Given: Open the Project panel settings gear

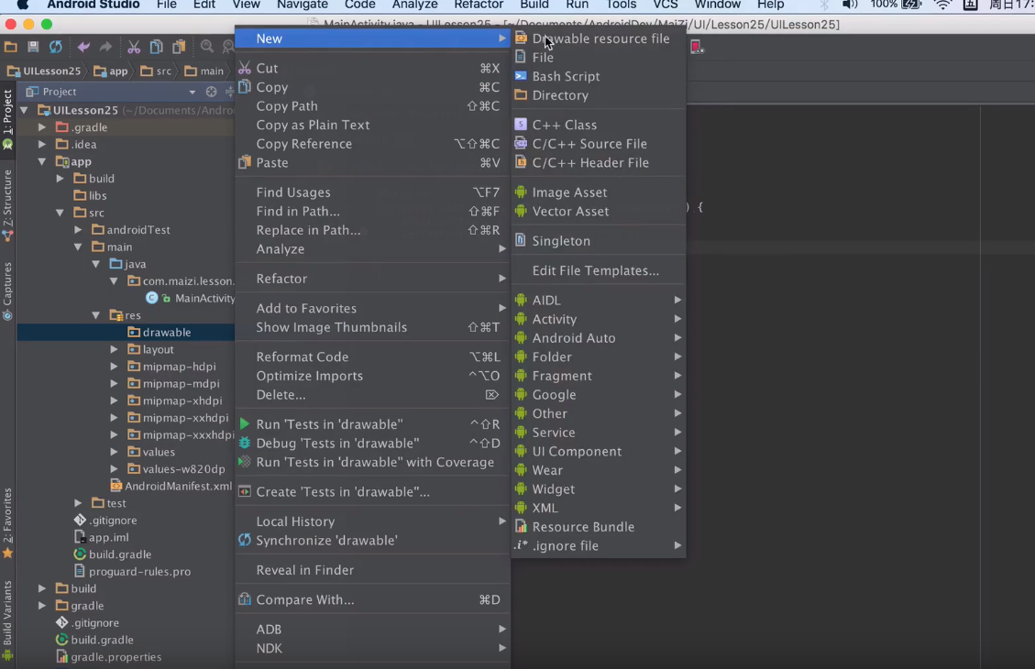Looking at the screenshot, I should pos(210,92).
